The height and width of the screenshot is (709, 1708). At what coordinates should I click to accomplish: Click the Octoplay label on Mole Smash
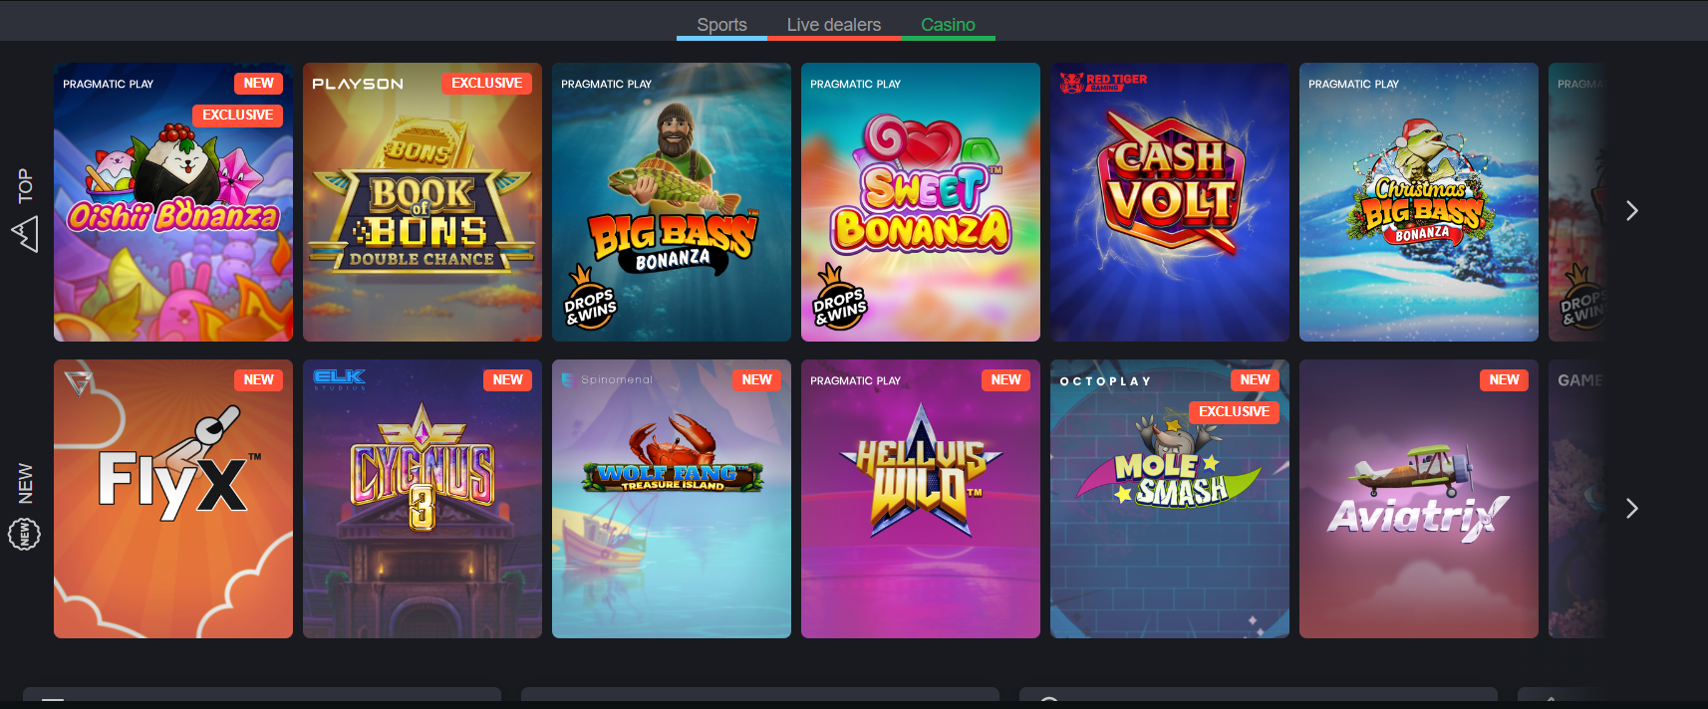pyautogui.click(x=1105, y=381)
